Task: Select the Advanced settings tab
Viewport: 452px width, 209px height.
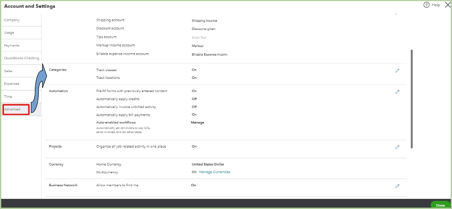Action: [x=13, y=109]
